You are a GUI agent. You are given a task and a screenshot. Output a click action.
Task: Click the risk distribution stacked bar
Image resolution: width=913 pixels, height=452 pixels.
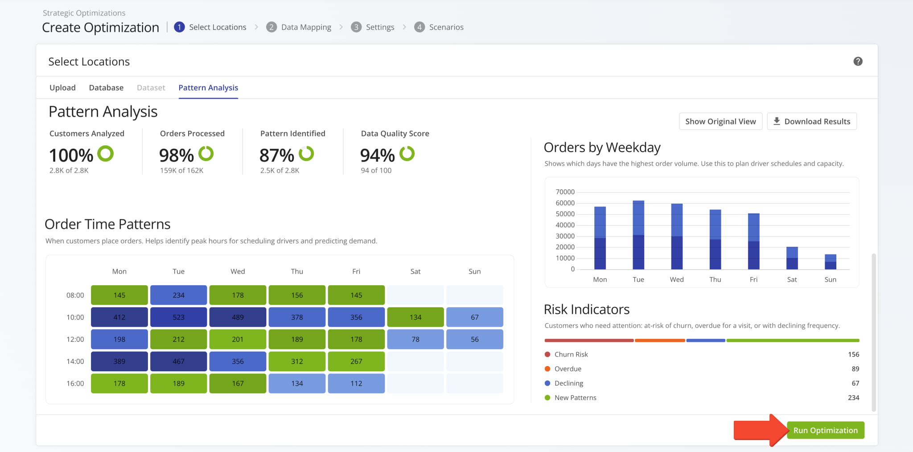(x=700, y=340)
